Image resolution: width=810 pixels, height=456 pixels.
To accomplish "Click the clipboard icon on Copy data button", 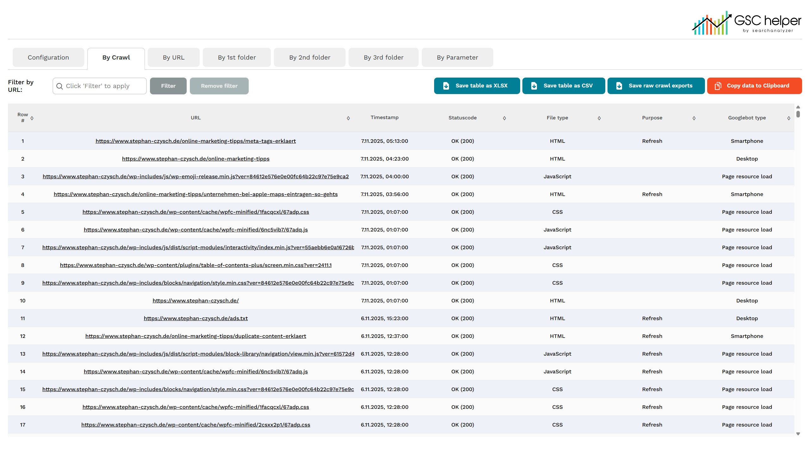I will [x=718, y=86].
